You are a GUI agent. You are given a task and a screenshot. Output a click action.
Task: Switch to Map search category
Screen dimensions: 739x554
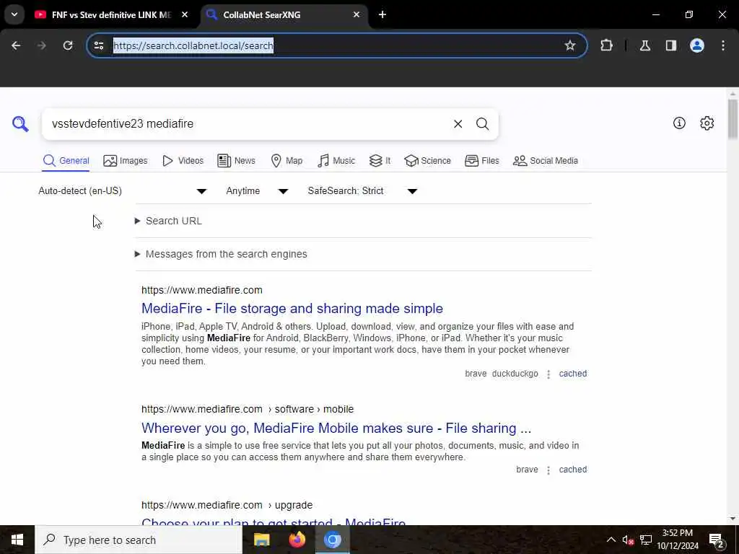point(287,161)
